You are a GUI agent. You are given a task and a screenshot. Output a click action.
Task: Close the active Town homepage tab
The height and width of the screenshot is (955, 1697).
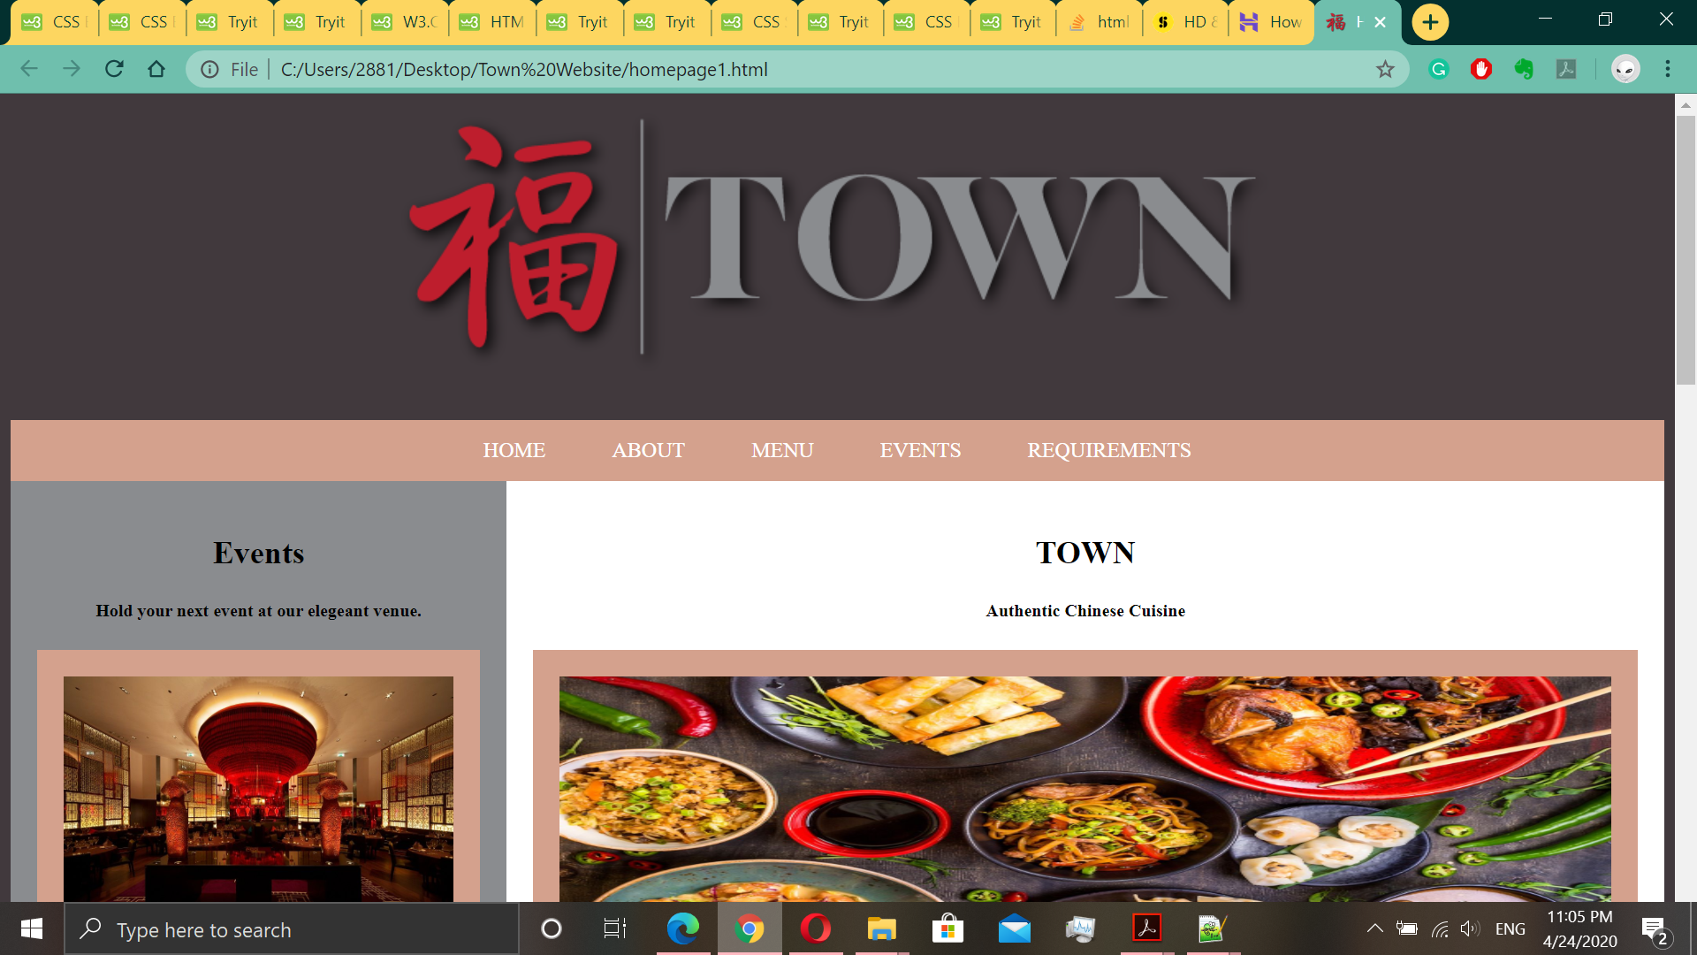[1381, 22]
